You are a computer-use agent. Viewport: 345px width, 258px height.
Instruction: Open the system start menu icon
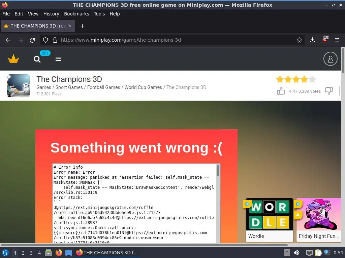(5, 253)
